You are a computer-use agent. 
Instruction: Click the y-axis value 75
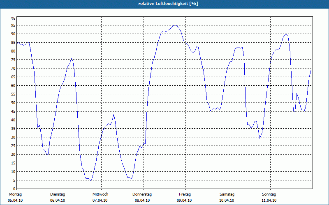pos(13,59)
